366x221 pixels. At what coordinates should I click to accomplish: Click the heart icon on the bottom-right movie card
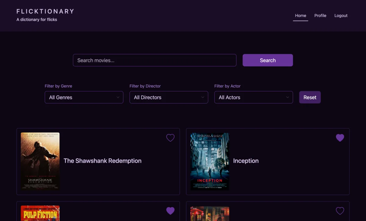(340, 211)
